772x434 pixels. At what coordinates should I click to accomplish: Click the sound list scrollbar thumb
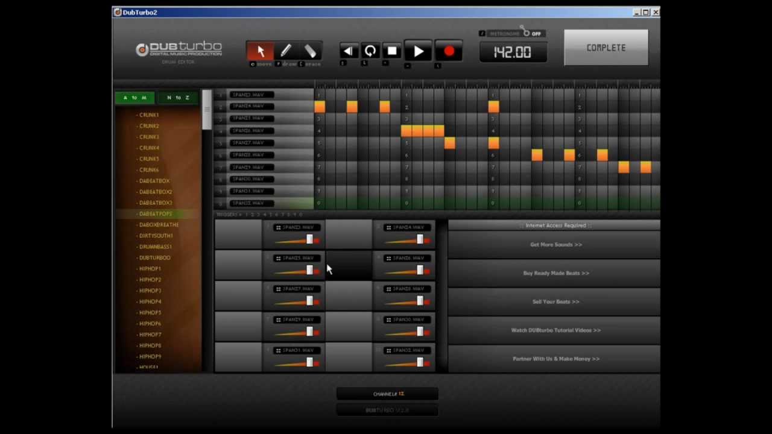tap(206, 110)
